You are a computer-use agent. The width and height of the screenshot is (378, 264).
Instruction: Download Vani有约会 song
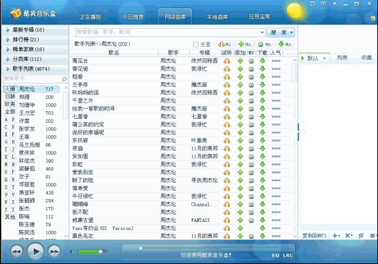click(x=262, y=228)
